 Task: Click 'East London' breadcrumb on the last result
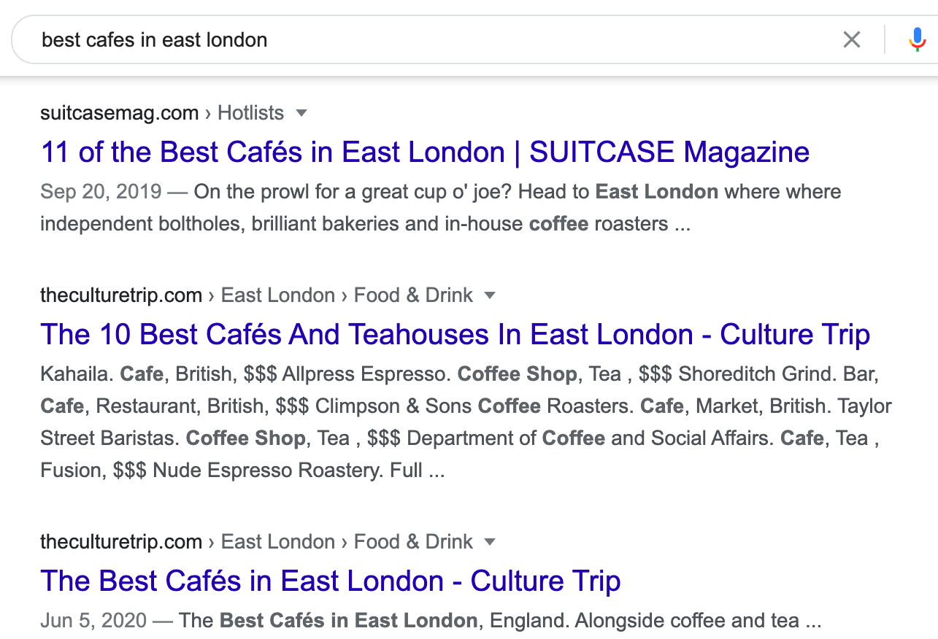click(x=277, y=542)
